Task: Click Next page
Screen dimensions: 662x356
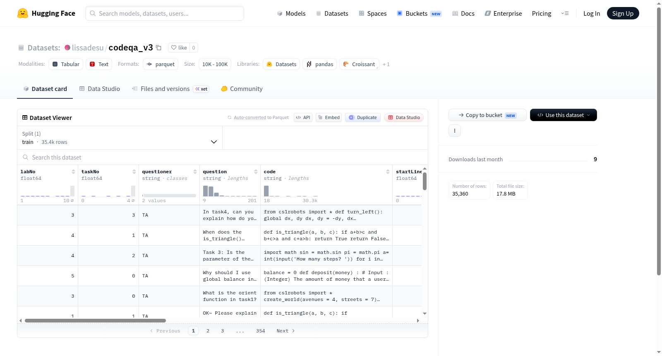Action: pos(285,331)
